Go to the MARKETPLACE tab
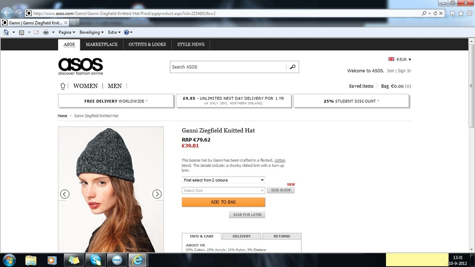This screenshot has height=267, width=475. point(101,44)
